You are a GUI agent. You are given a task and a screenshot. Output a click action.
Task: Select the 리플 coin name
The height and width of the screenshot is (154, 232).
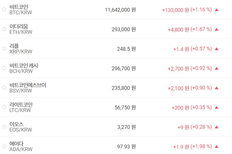[14, 46]
